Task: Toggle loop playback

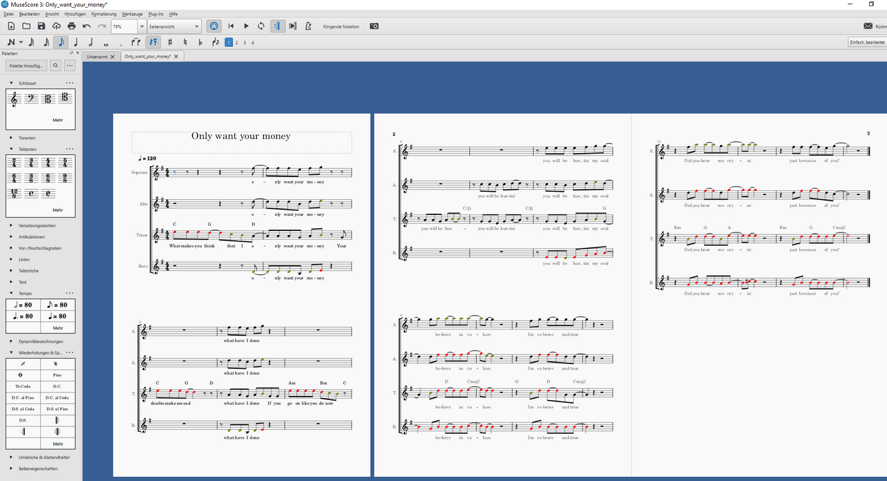Action: pos(261,26)
